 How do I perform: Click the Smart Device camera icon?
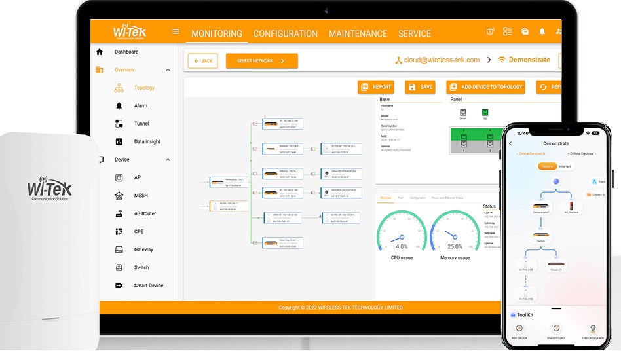[x=119, y=286]
